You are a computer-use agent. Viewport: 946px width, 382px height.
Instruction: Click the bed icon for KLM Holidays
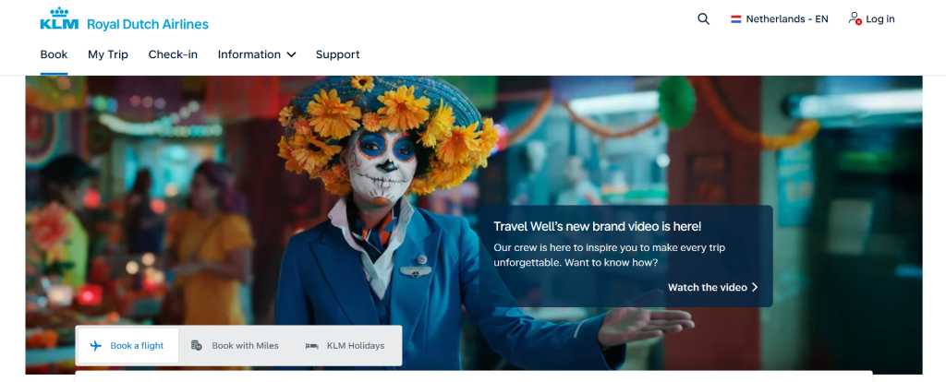(x=312, y=346)
